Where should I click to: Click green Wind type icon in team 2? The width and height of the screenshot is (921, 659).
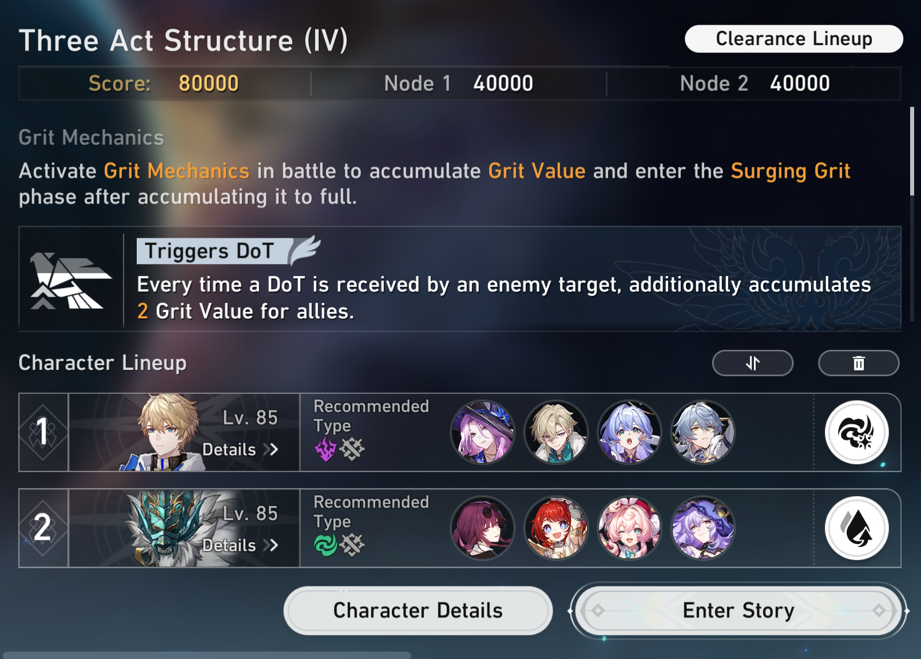coord(325,545)
